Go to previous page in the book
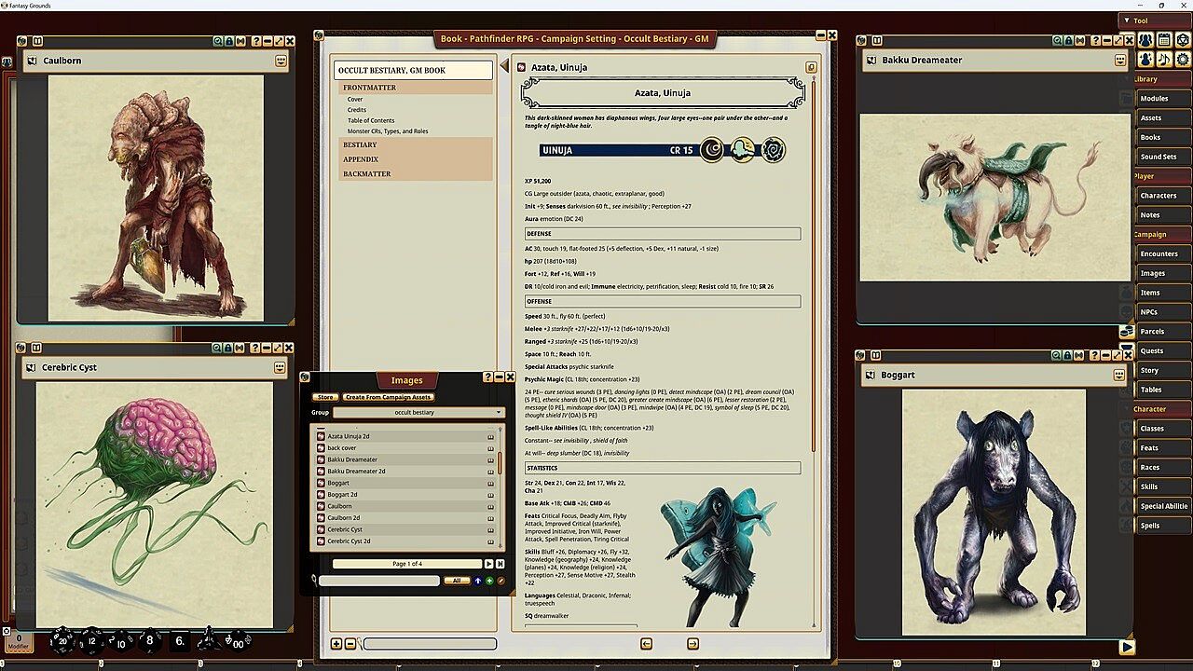1193x671 pixels. (x=646, y=643)
